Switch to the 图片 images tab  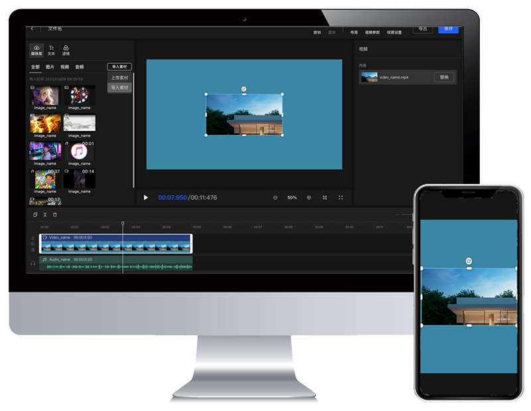[x=50, y=67]
